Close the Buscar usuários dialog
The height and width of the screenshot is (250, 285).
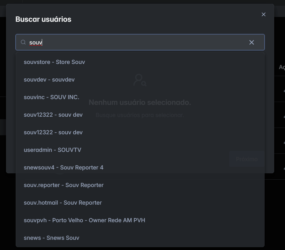pyautogui.click(x=263, y=14)
